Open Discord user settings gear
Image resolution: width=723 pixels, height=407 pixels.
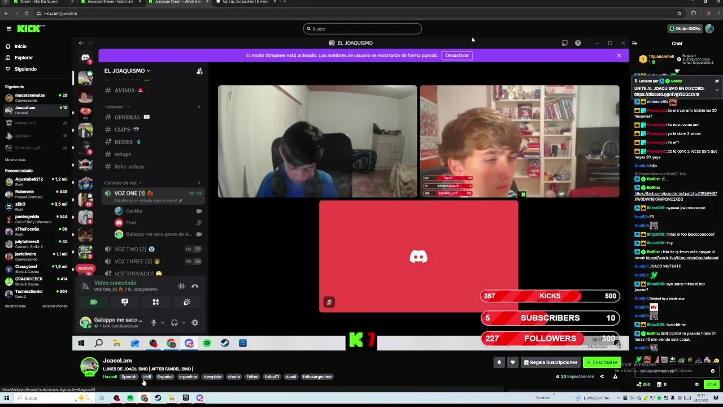tap(195, 322)
